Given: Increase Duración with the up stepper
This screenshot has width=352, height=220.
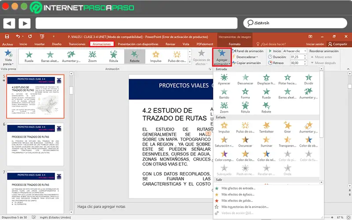Looking at the screenshot, I should (x=305, y=56).
